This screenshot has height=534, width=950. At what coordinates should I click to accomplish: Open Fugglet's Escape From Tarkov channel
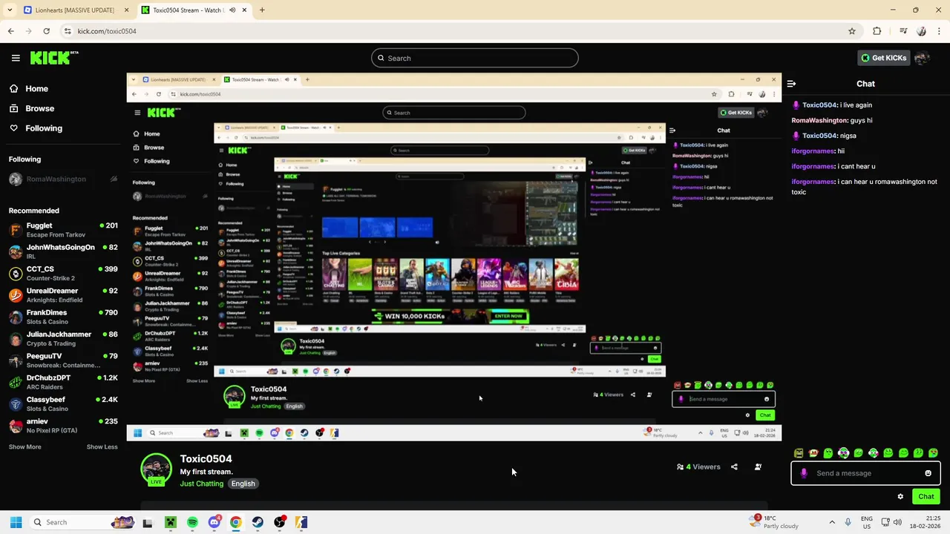[63, 230]
